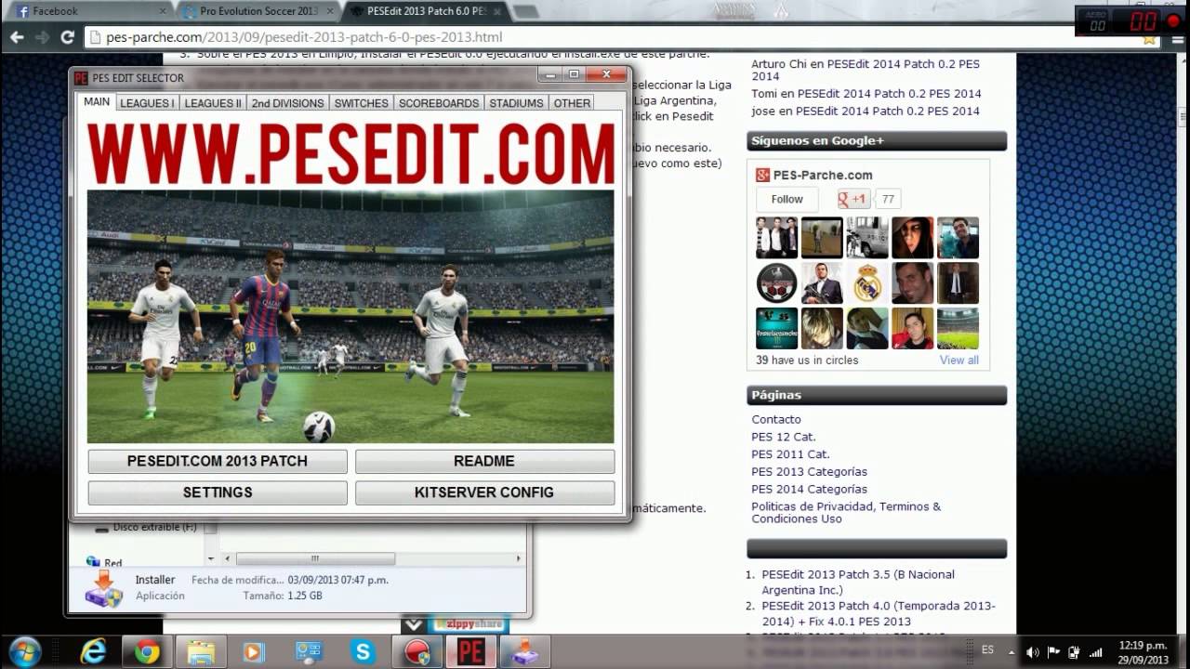
Task: Click the Chrome icon in the taskbar
Action: coord(147,652)
